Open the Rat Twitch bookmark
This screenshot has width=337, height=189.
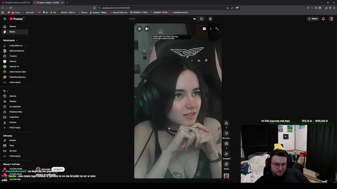click(46, 12)
